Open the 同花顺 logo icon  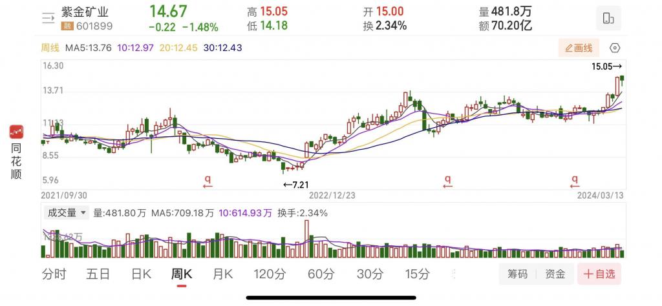pyautogui.click(x=16, y=132)
